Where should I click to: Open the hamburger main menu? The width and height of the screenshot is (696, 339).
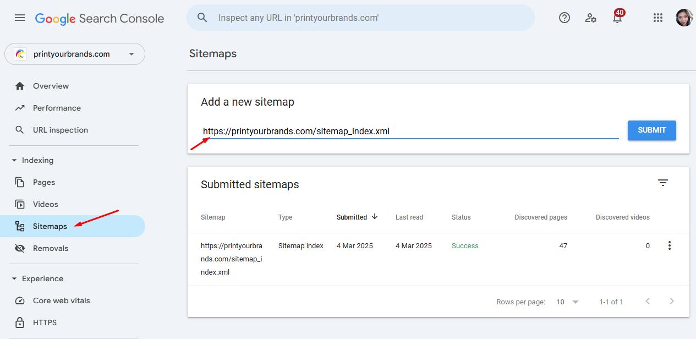(20, 18)
